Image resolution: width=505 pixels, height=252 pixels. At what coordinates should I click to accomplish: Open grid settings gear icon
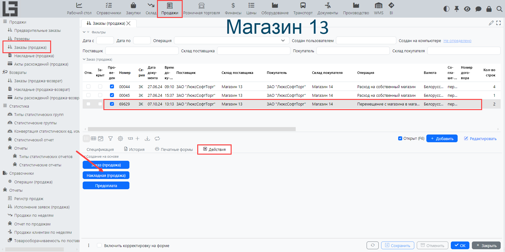tap(120, 139)
